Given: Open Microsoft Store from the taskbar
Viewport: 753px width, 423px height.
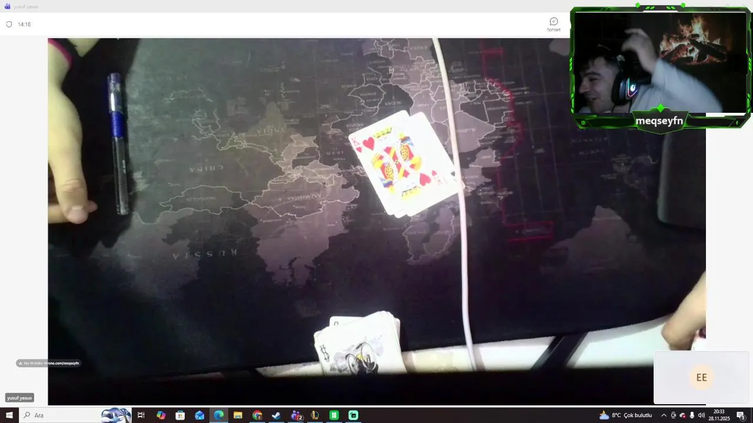Looking at the screenshot, I should [x=180, y=415].
